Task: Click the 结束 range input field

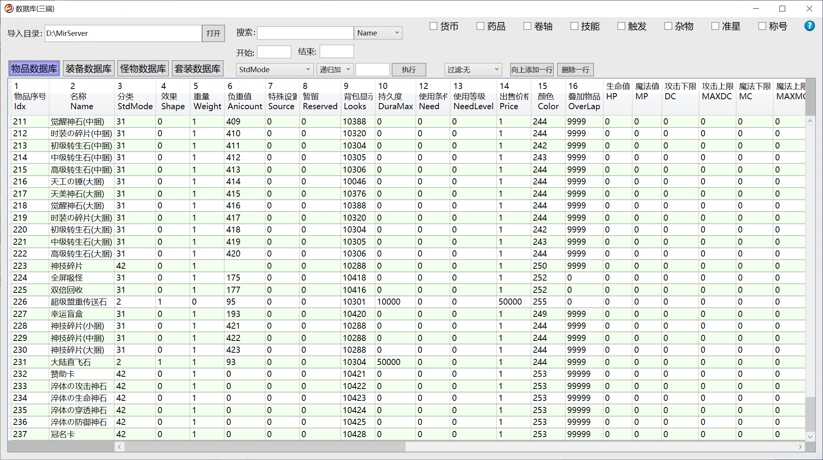Action: pos(337,52)
